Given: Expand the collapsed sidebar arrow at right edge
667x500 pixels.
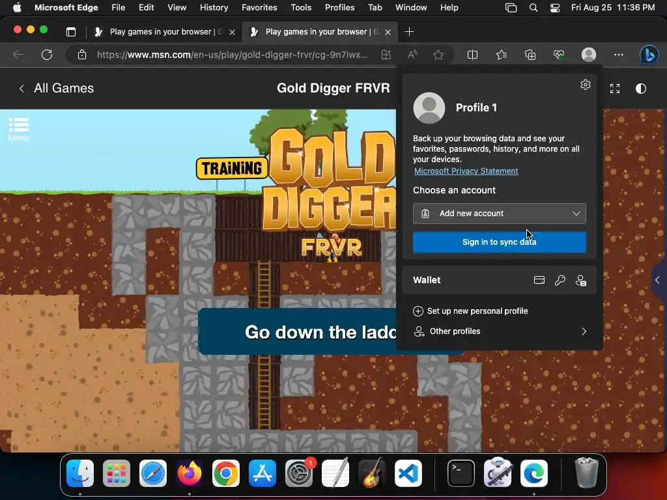Looking at the screenshot, I should [x=658, y=280].
